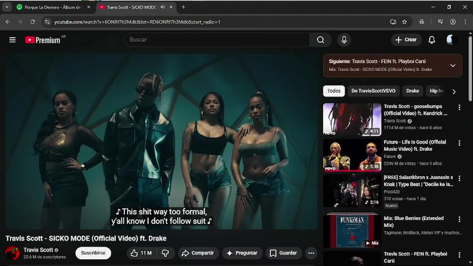Open Future - Life Is Good title link
The height and width of the screenshot is (266, 473).
click(415, 145)
